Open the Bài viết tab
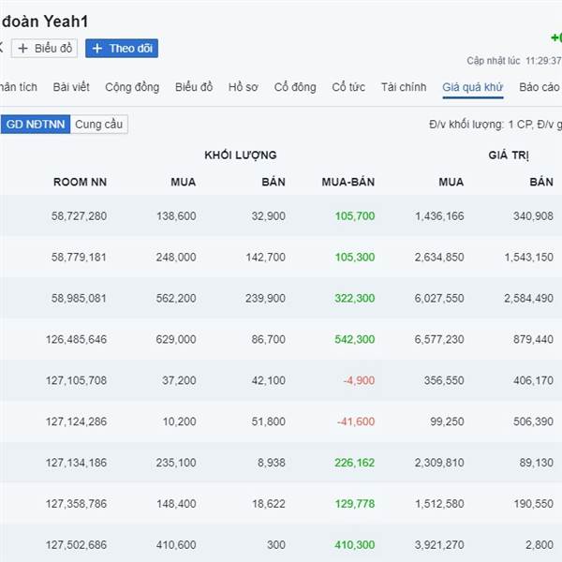 (x=71, y=87)
